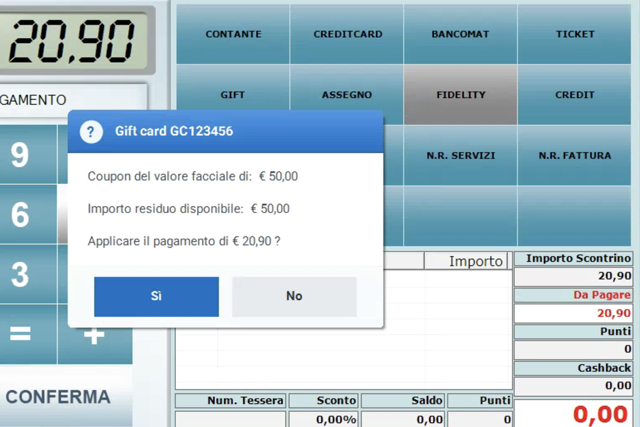Click the 'Importo residuo disponibile' line
The image size is (640, 427).
pyautogui.click(x=188, y=209)
